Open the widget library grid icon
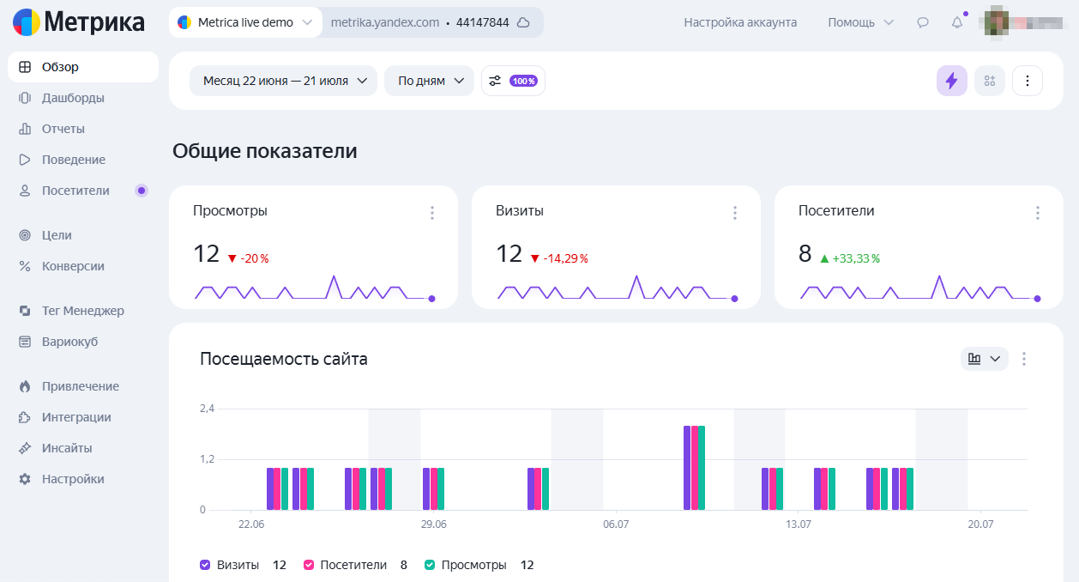The image size is (1079, 582). (x=990, y=81)
